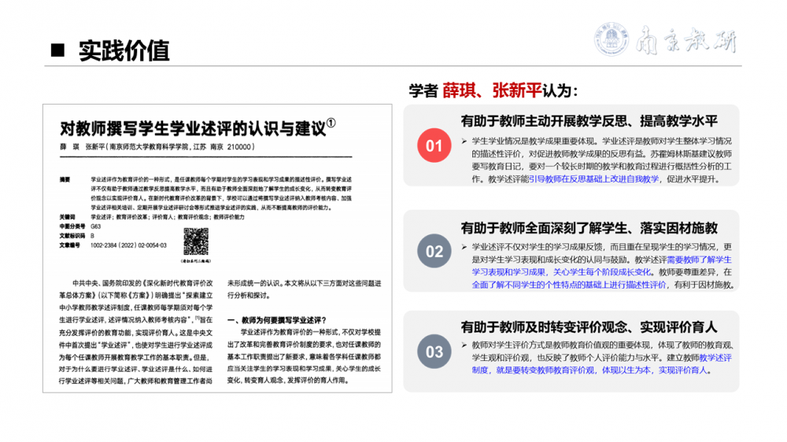Click the arrow bullet under the 03 heading
The height and width of the screenshot is (442, 787).
point(464,345)
